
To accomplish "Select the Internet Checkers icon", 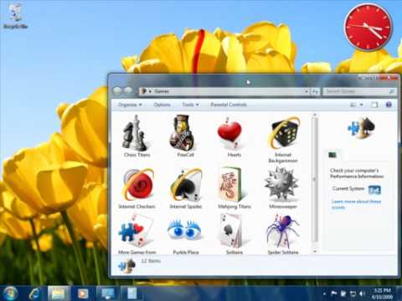I will point(138,185).
